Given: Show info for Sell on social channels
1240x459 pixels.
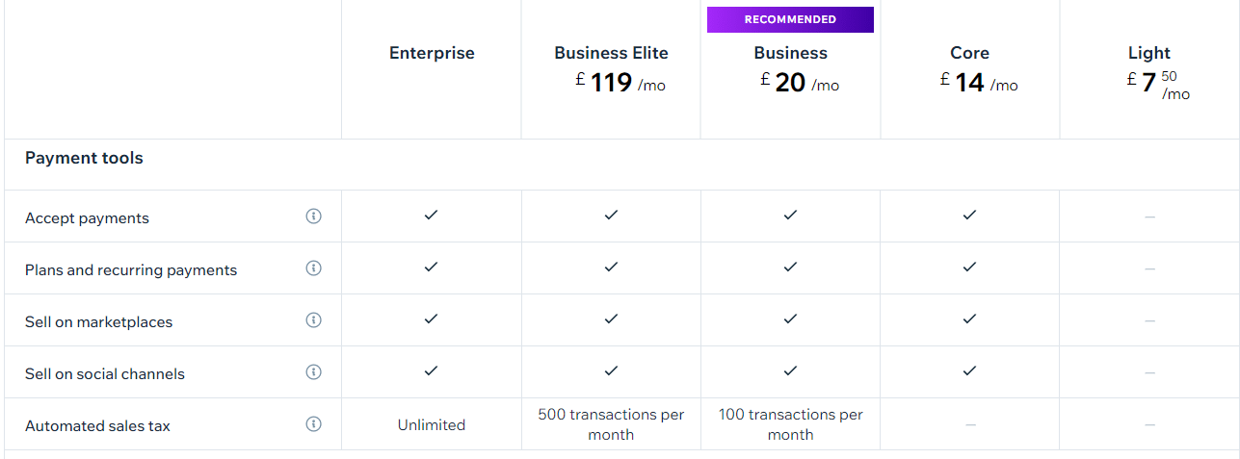Looking at the screenshot, I should tap(313, 372).
